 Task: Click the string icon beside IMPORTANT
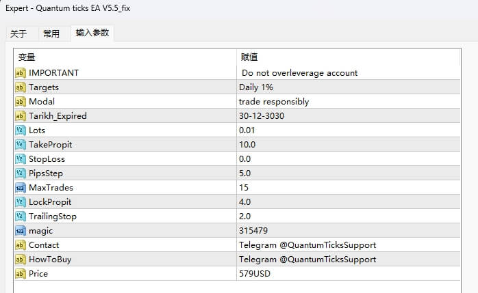pyautogui.click(x=20, y=73)
